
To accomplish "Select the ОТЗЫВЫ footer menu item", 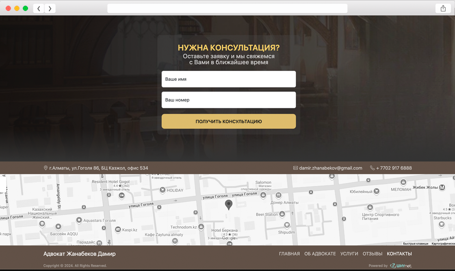I will click(373, 254).
